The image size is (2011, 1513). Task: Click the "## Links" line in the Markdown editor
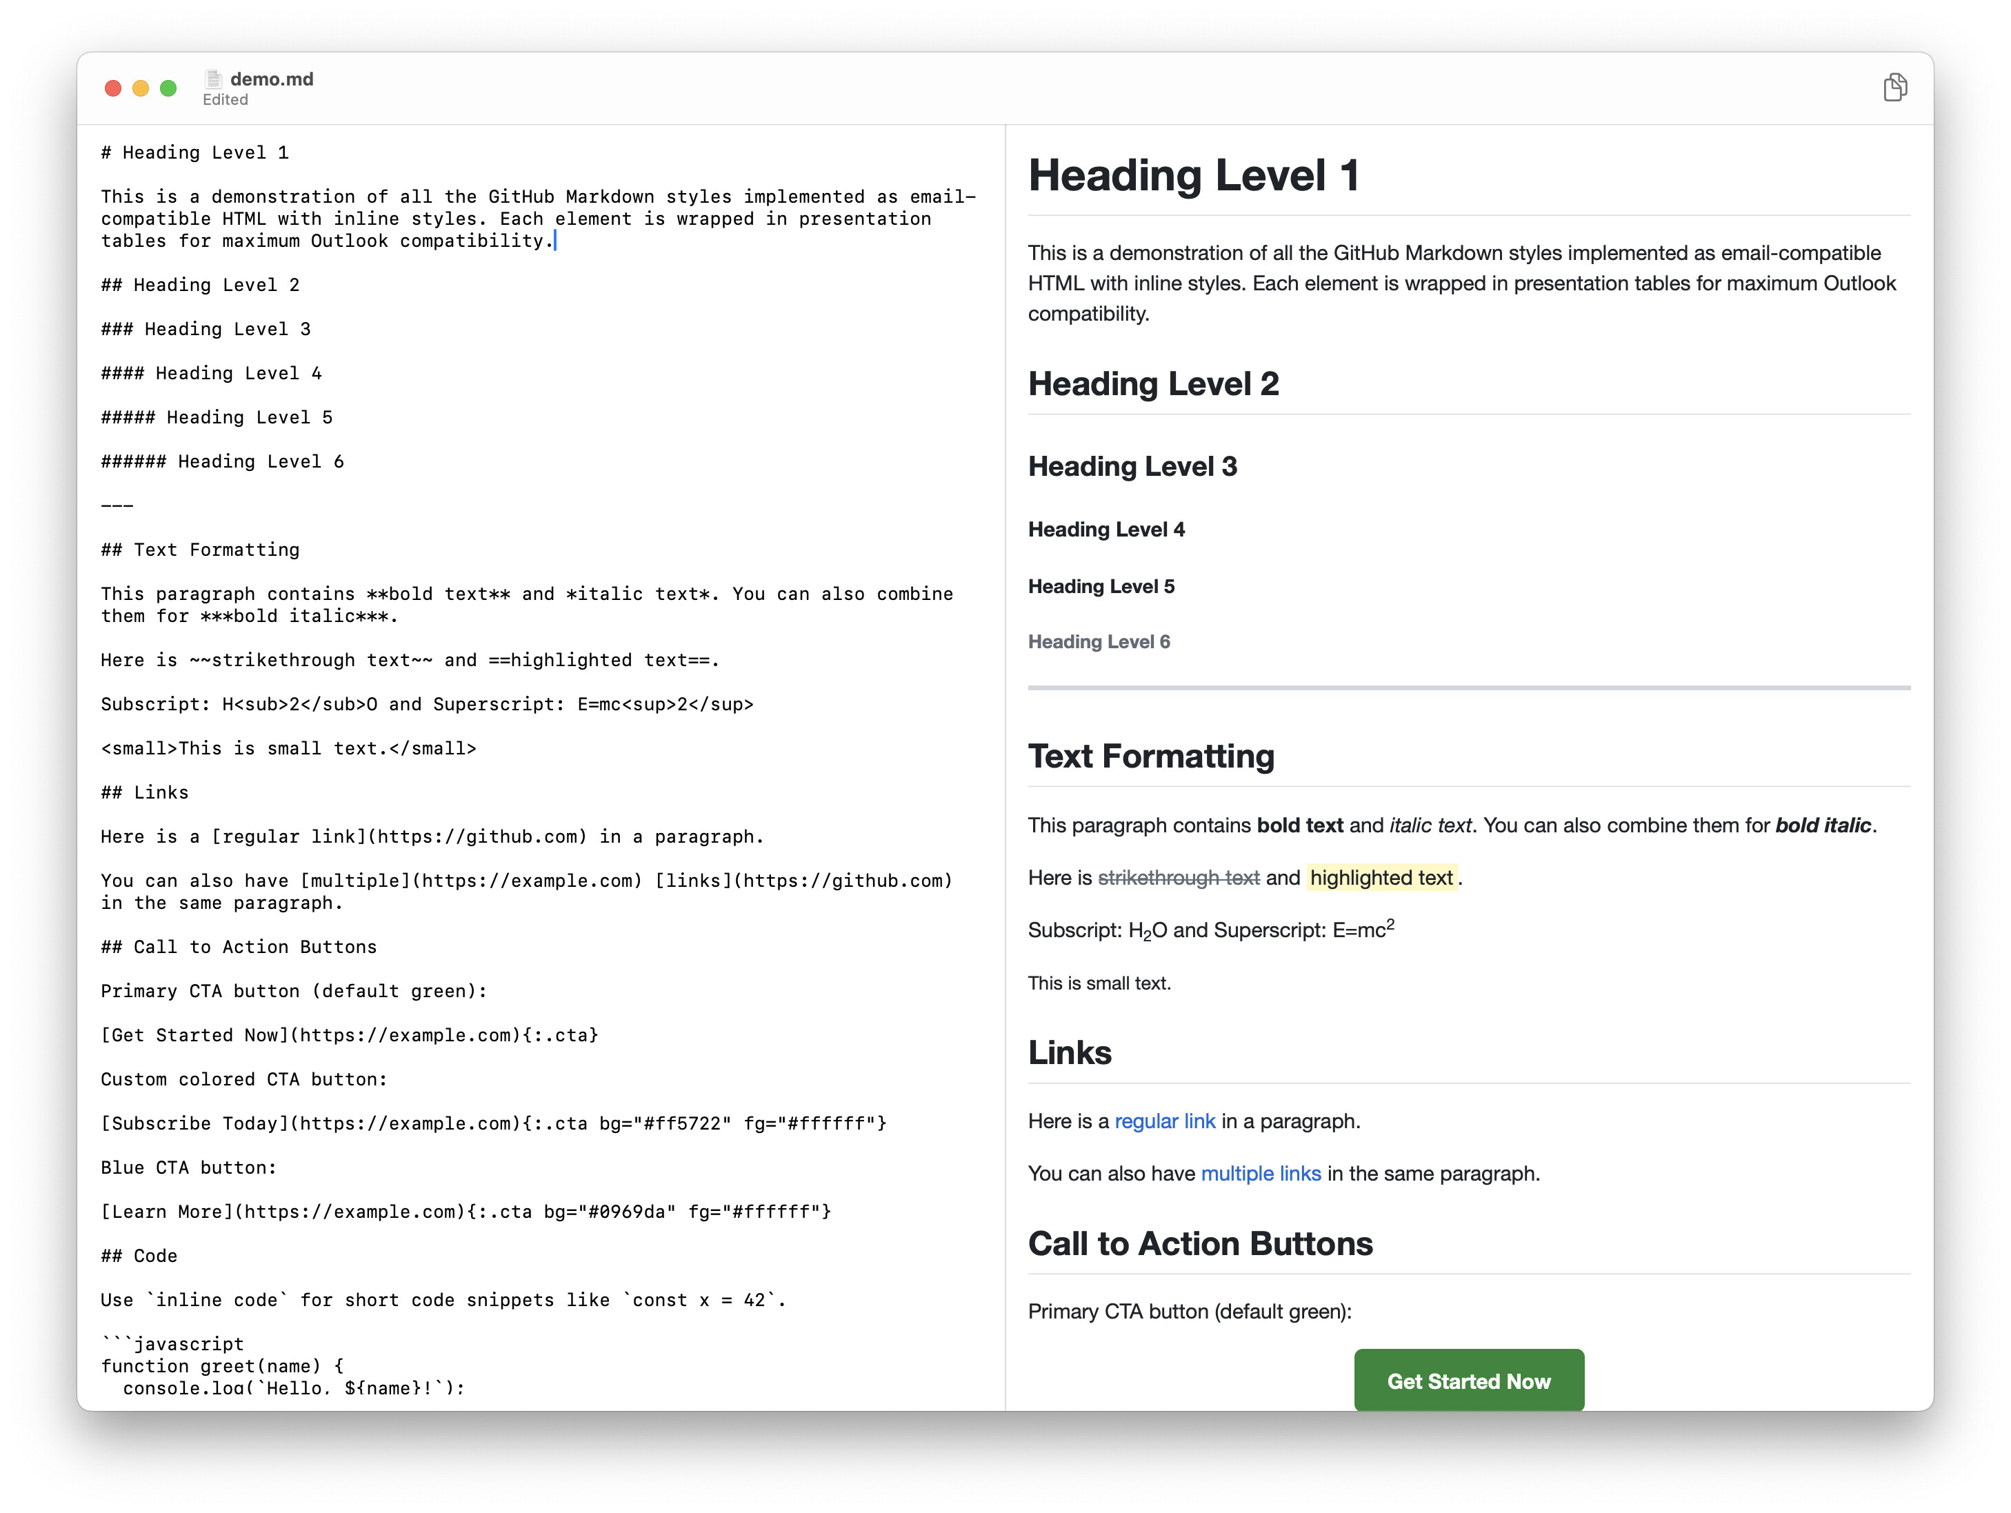(145, 792)
